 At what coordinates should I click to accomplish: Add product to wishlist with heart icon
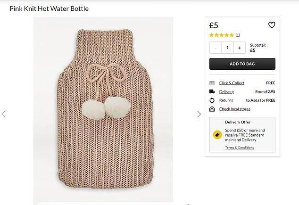[x=271, y=25]
